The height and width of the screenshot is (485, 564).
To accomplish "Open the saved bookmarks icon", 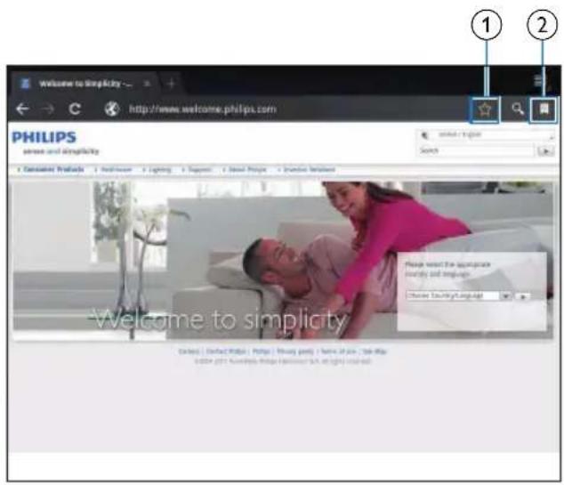I will tap(544, 109).
